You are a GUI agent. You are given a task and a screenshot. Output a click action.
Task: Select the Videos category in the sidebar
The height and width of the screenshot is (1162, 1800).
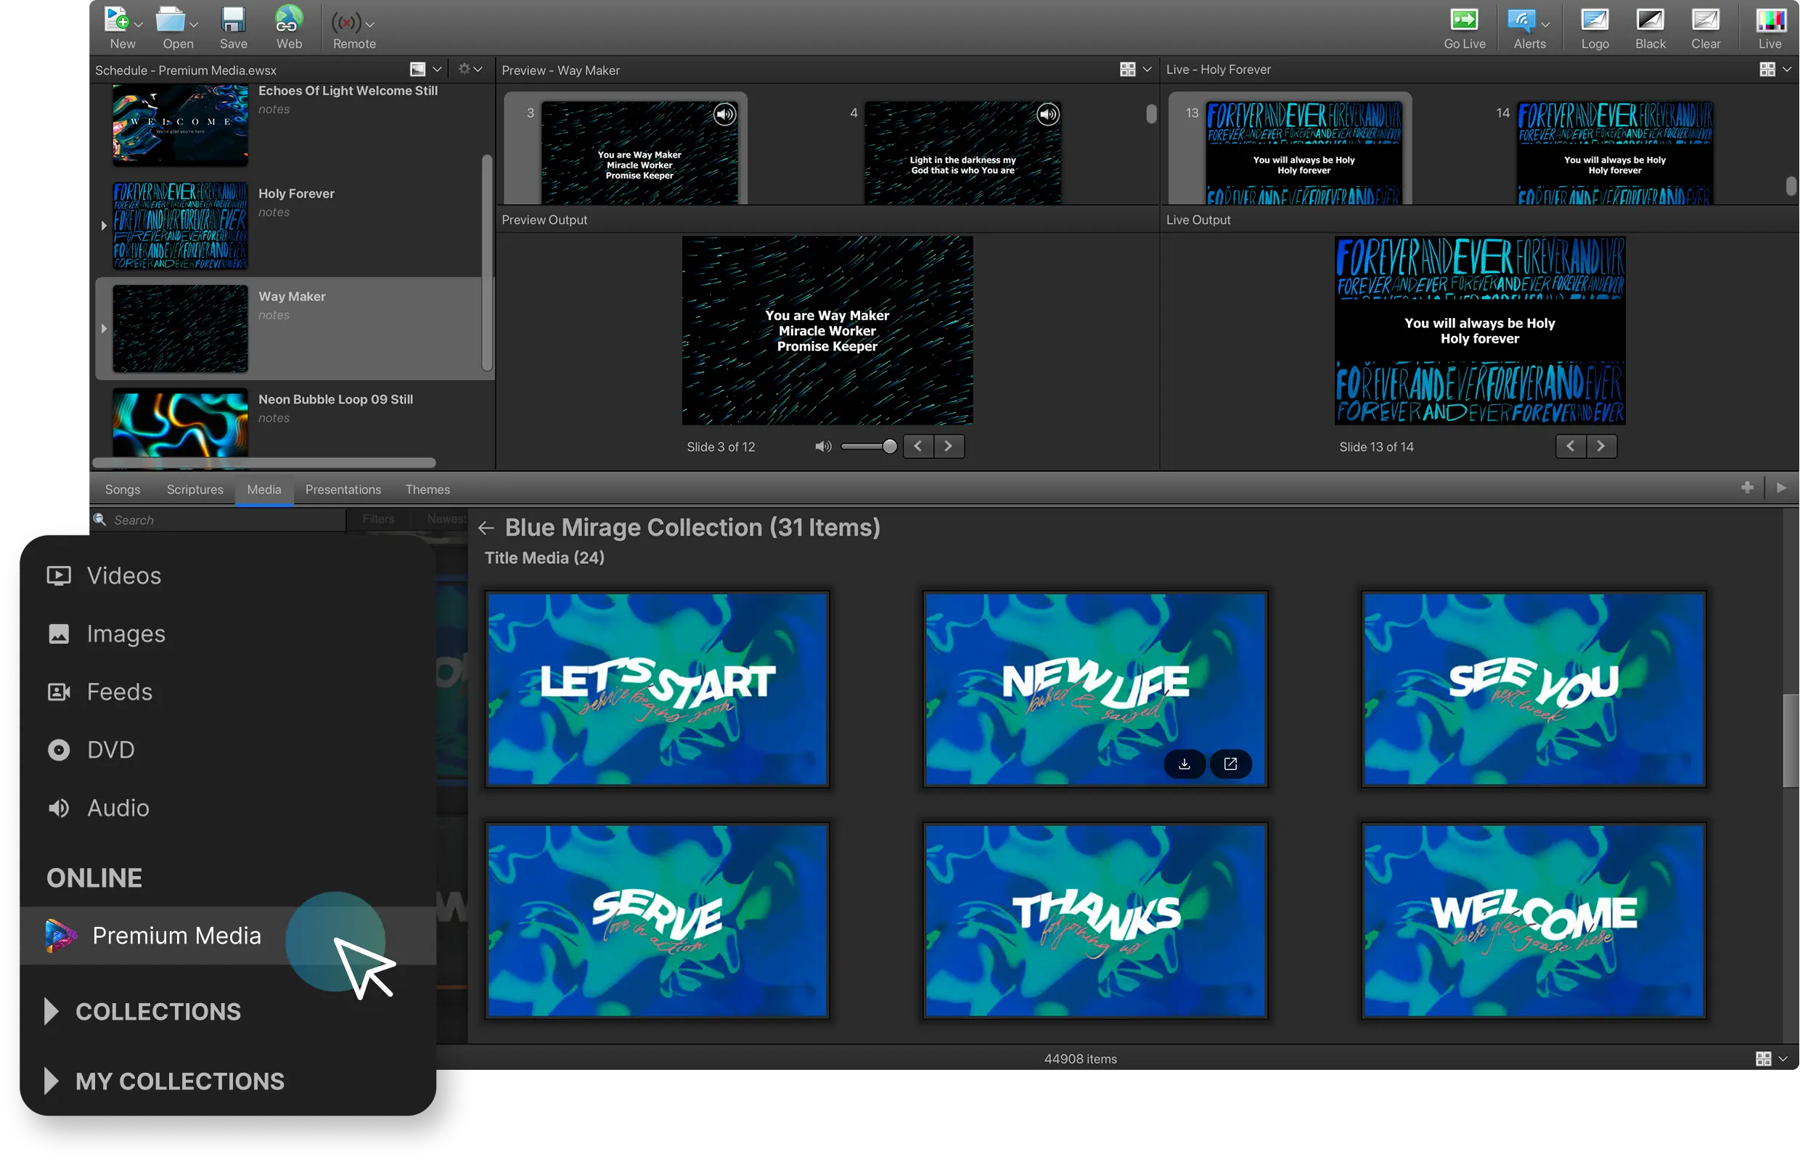[x=123, y=575]
